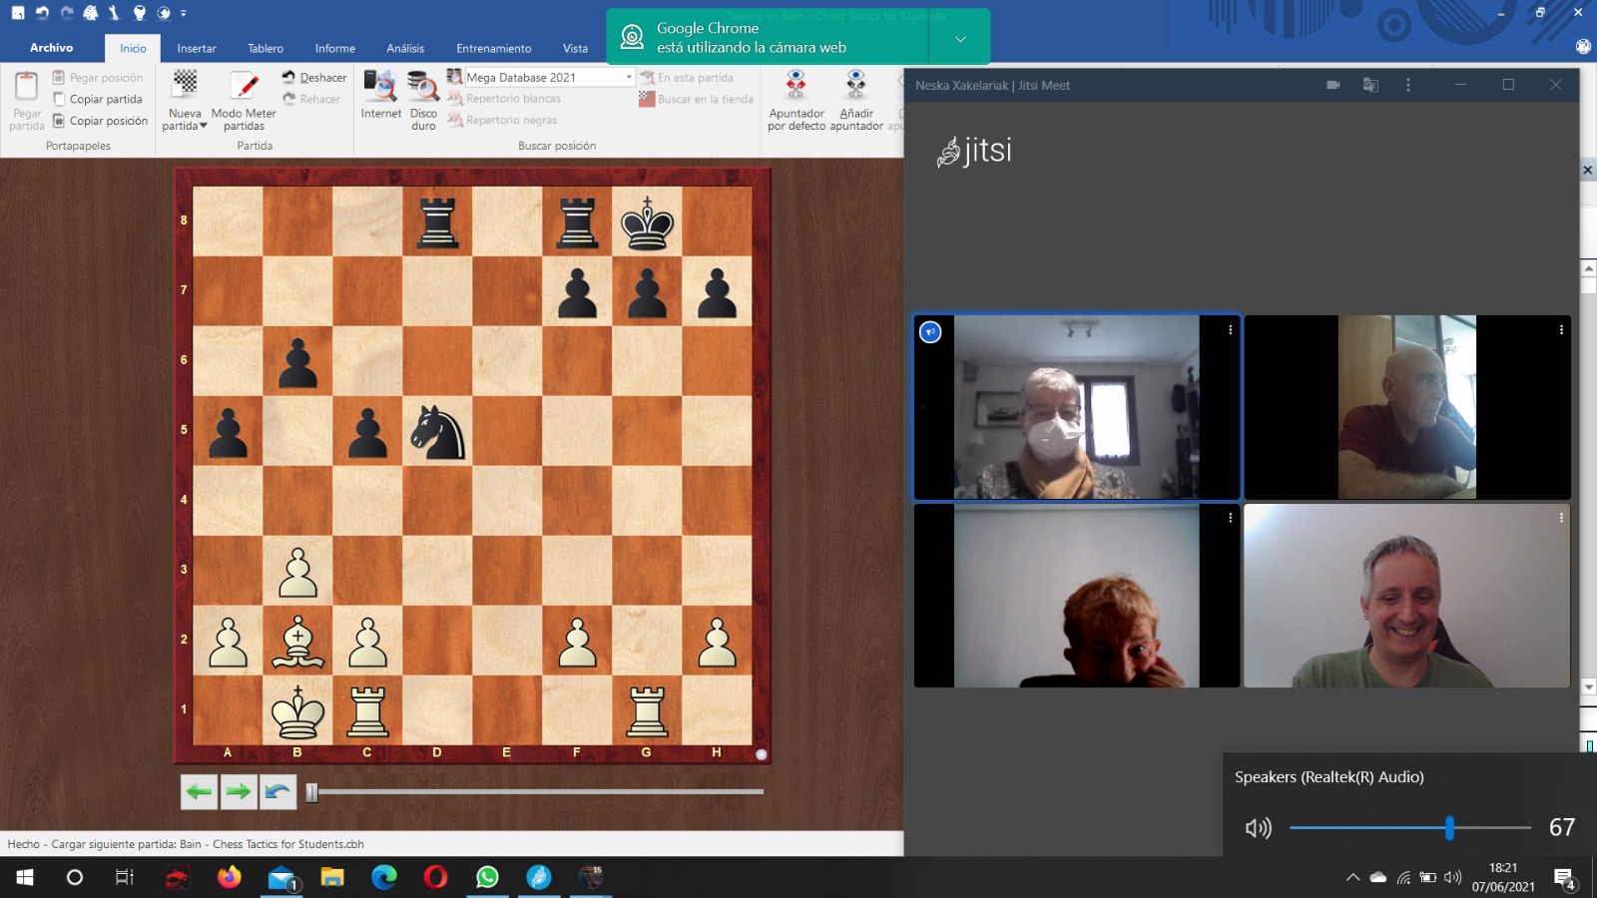This screenshot has width=1597, height=898.
Task: Open the Entrenamiento ribbon tab
Action: coord(493,49)
